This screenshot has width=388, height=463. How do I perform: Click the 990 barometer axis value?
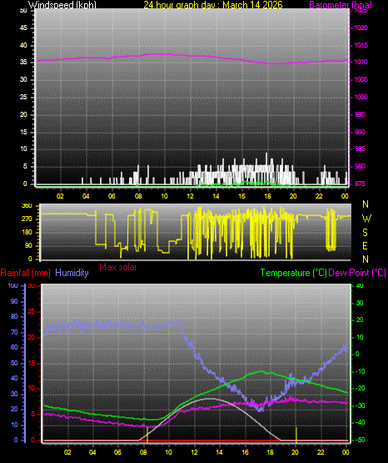360,132
